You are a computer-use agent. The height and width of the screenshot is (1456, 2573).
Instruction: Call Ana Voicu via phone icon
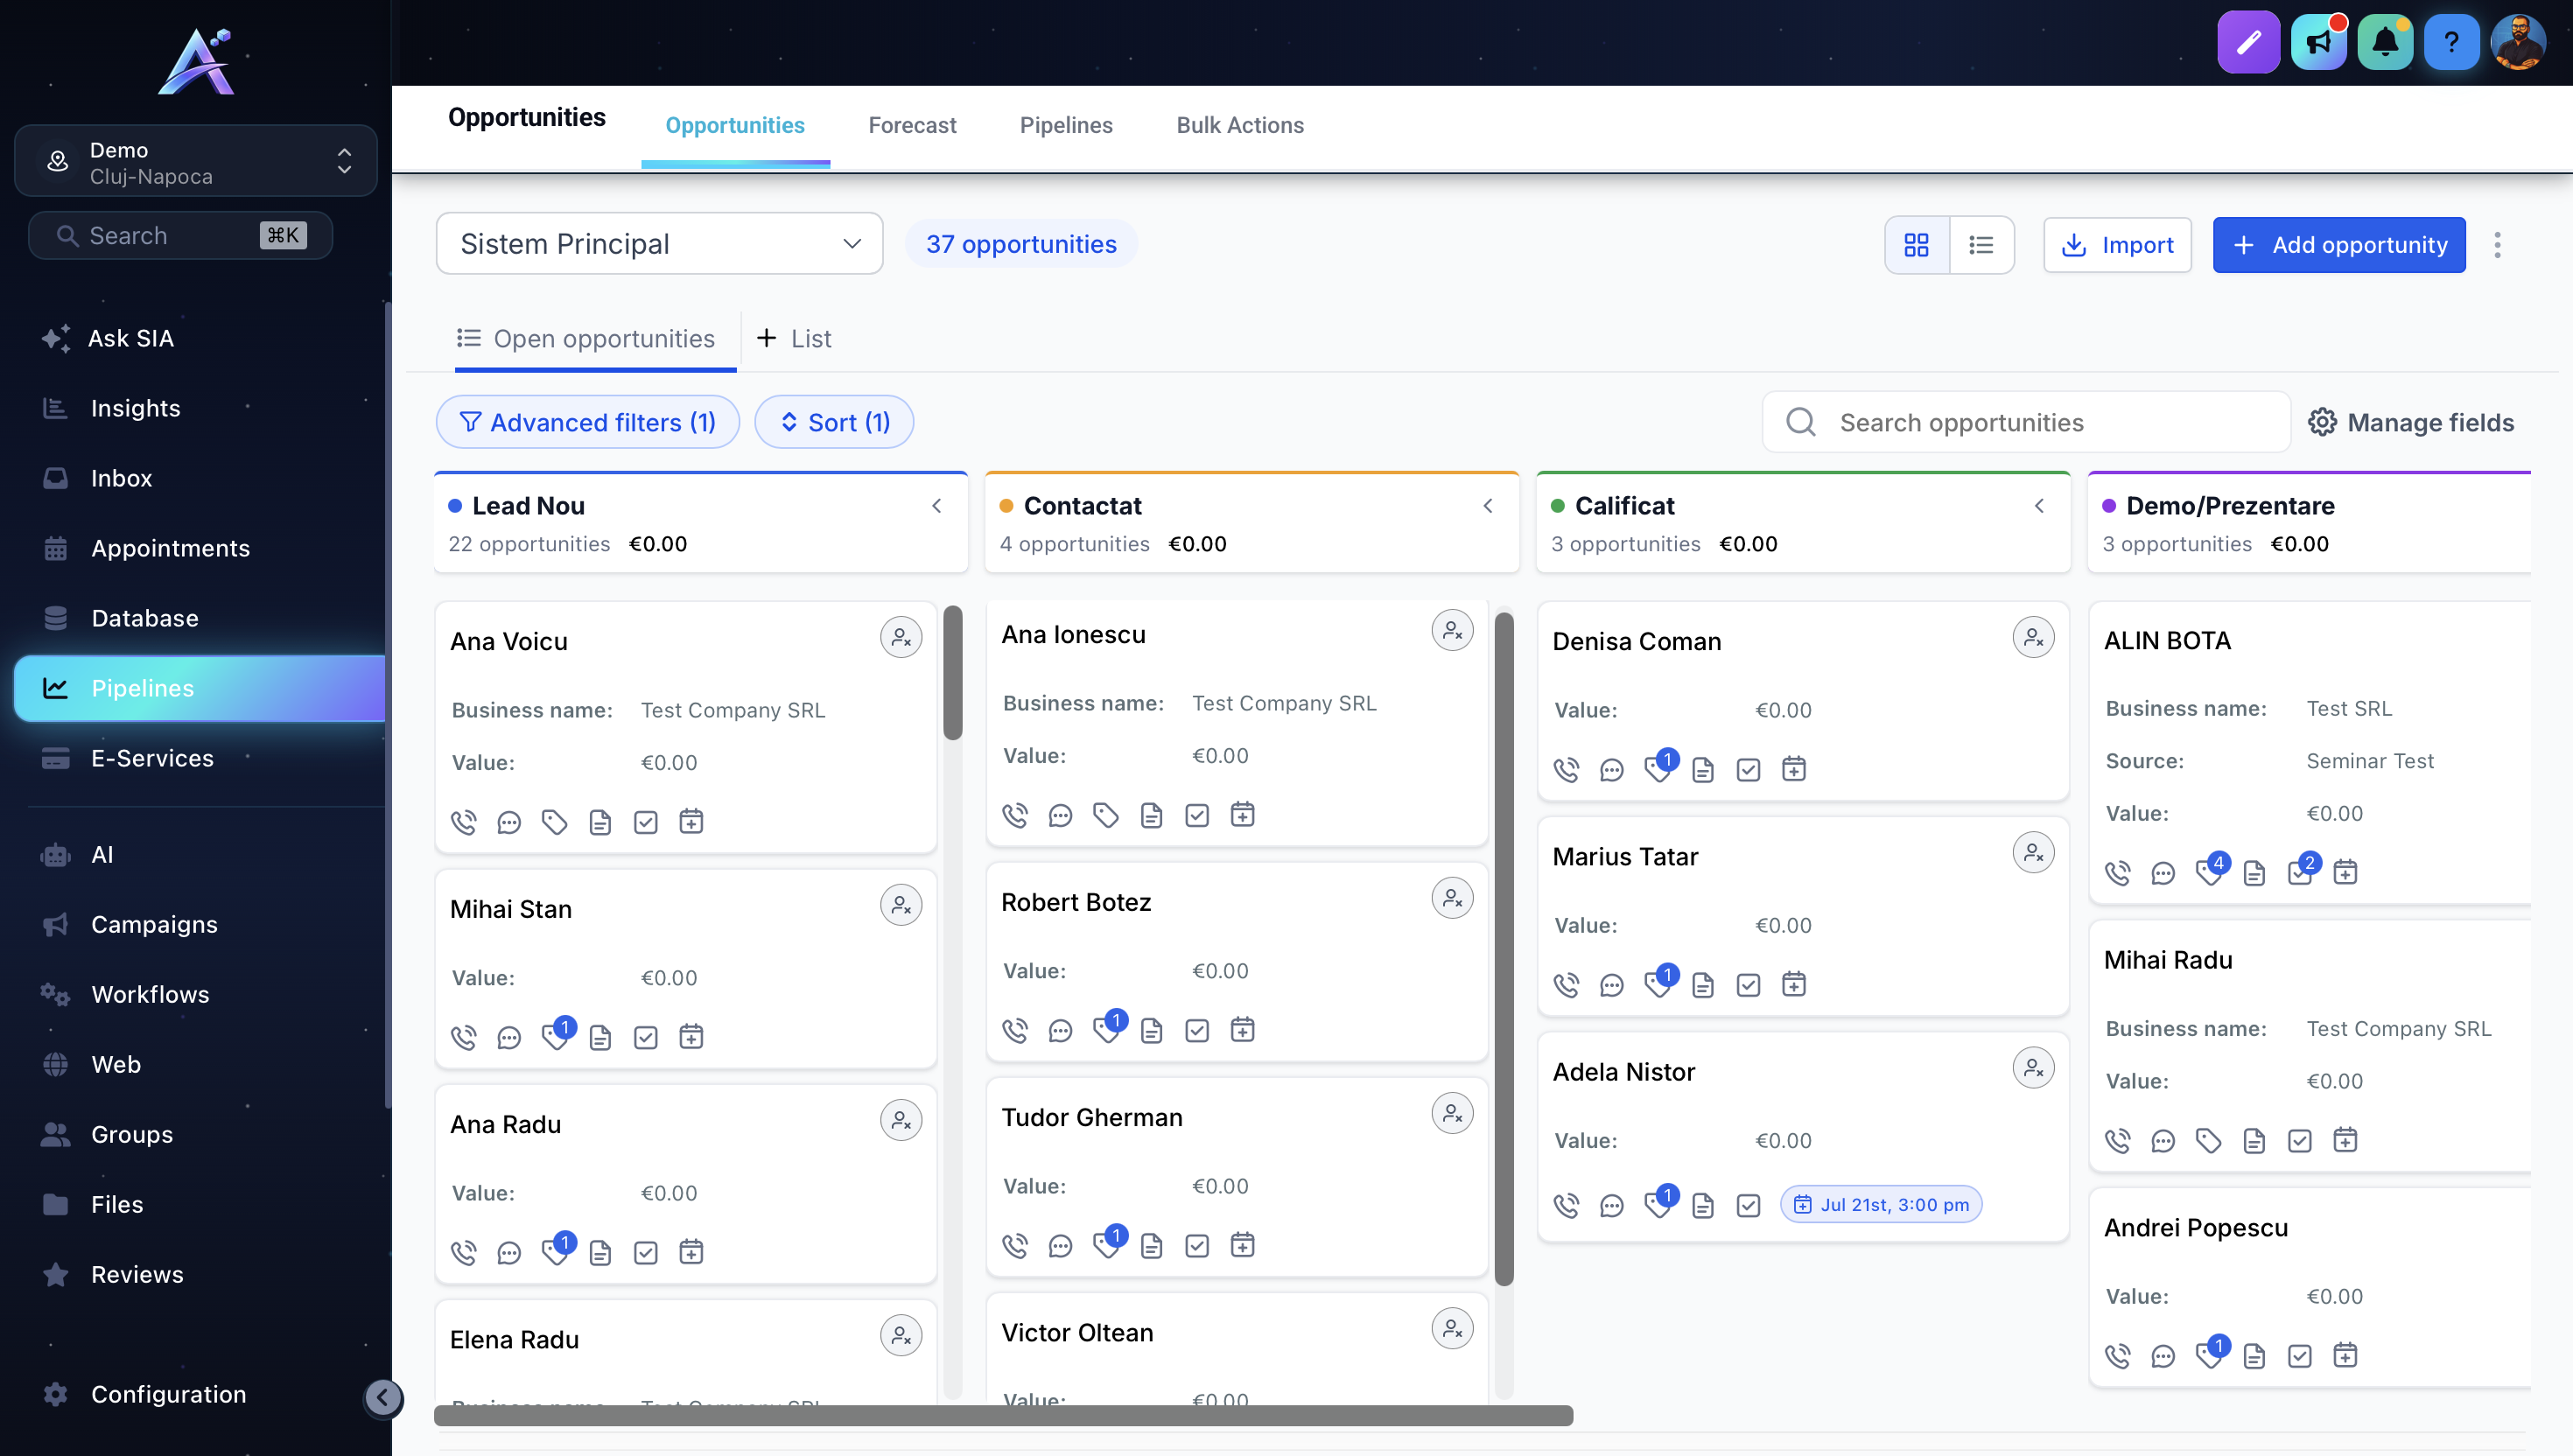pos(464,822)
